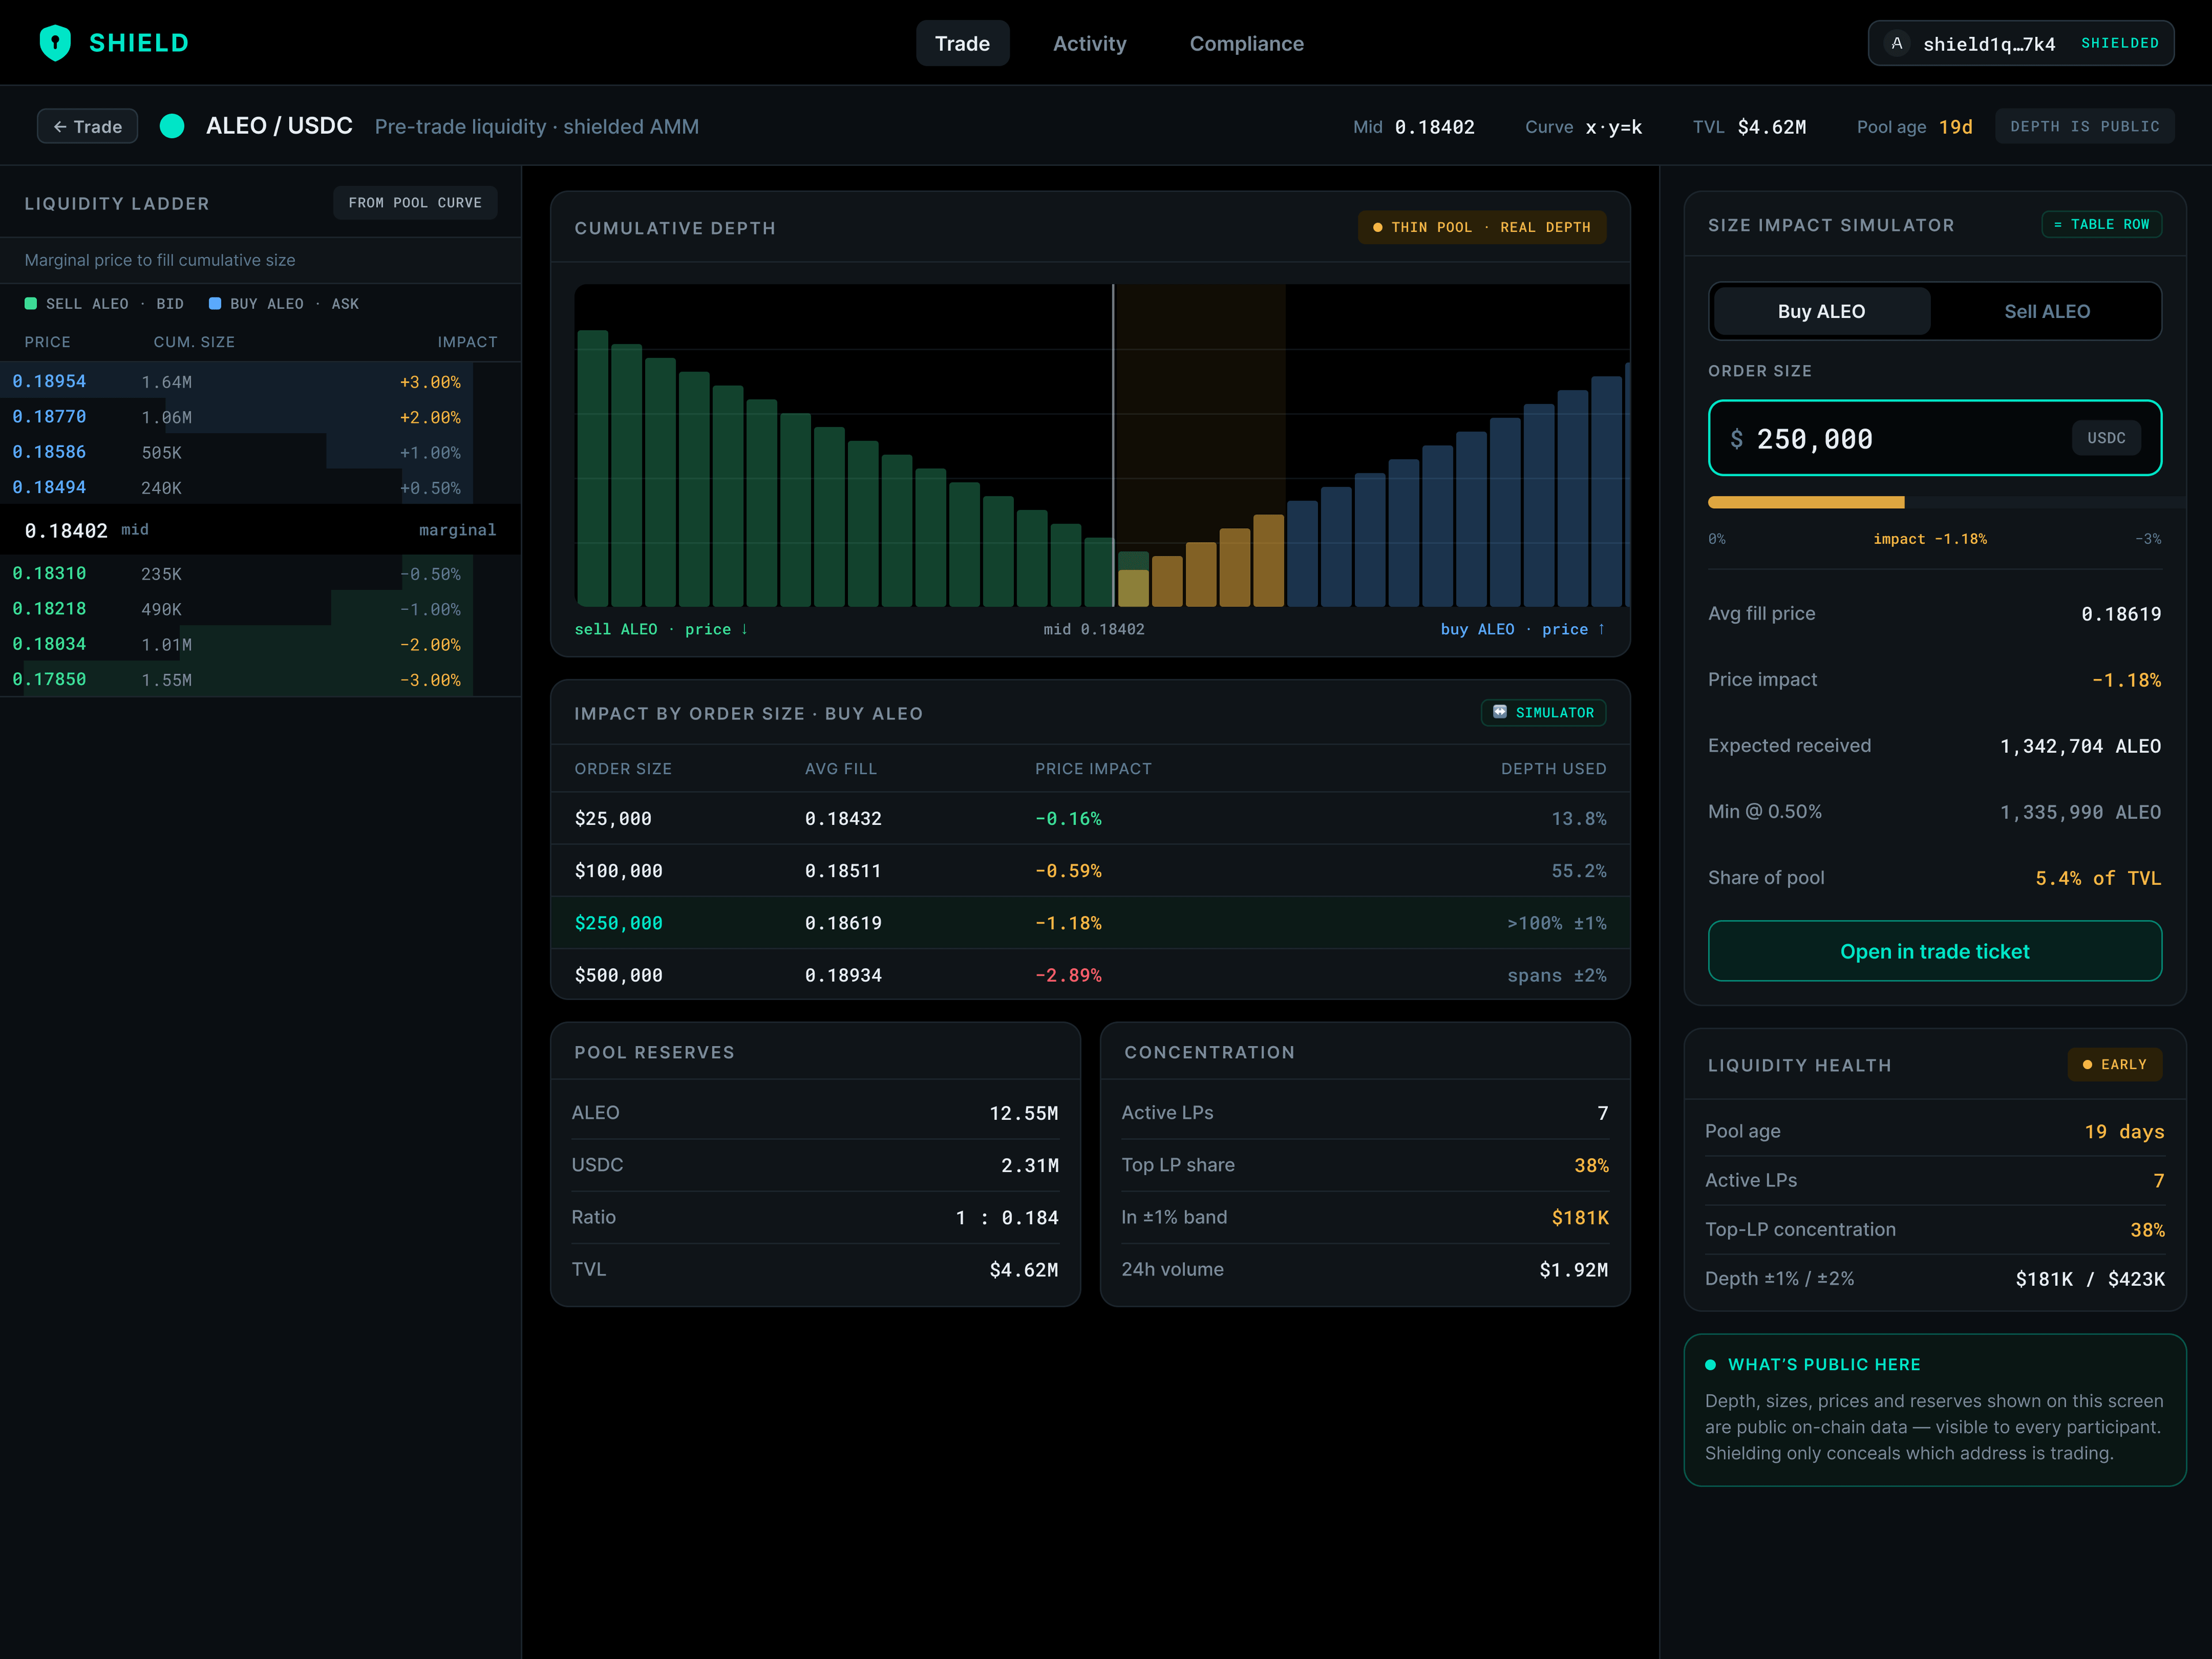Select the $25,000 order size row
The width and height of the screenshot is (2212, 1659).
click(1090, 818)
